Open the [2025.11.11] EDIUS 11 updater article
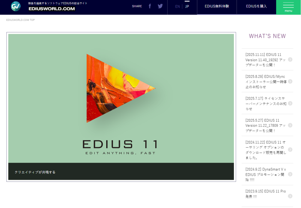Viewport: 301px width, 208px height. pos(265,60)
